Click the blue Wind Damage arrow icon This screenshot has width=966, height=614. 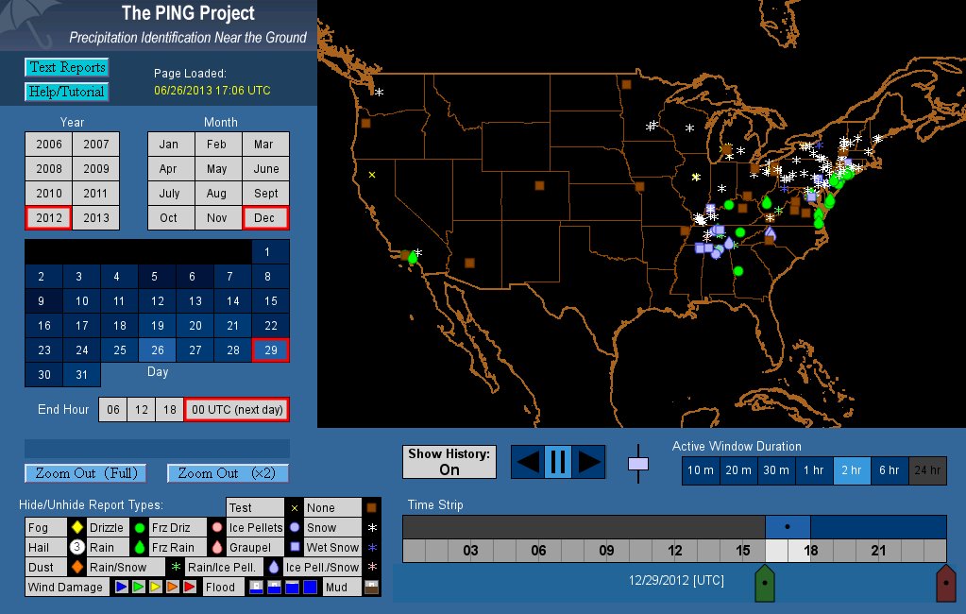click(121, 588)
